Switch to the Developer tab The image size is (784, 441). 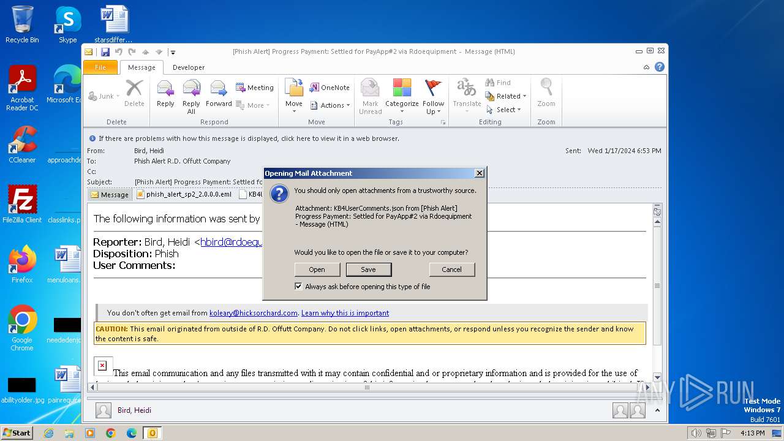(x=189, y=67)
